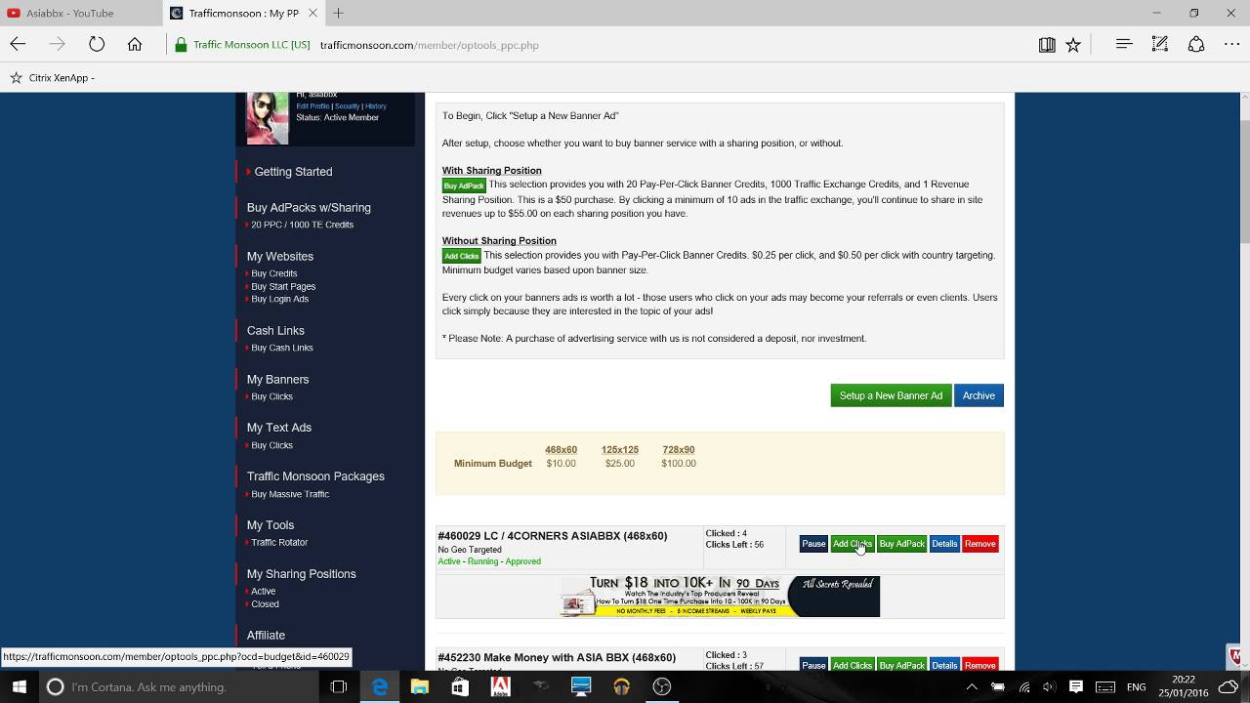Click blue Archive button
This screenshot has width=1250, height=703.
click(979, 395)
